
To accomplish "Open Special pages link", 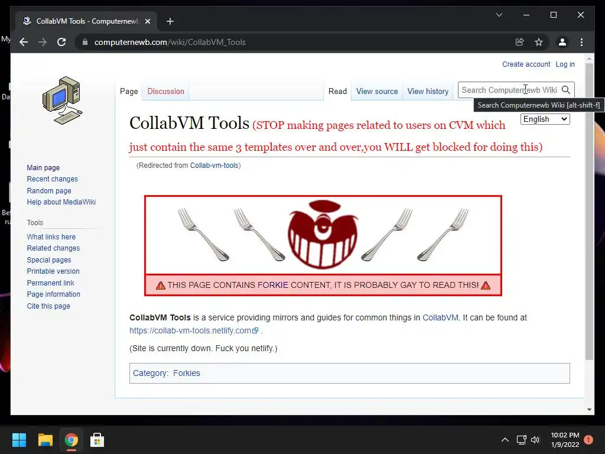I will [48, 260].
